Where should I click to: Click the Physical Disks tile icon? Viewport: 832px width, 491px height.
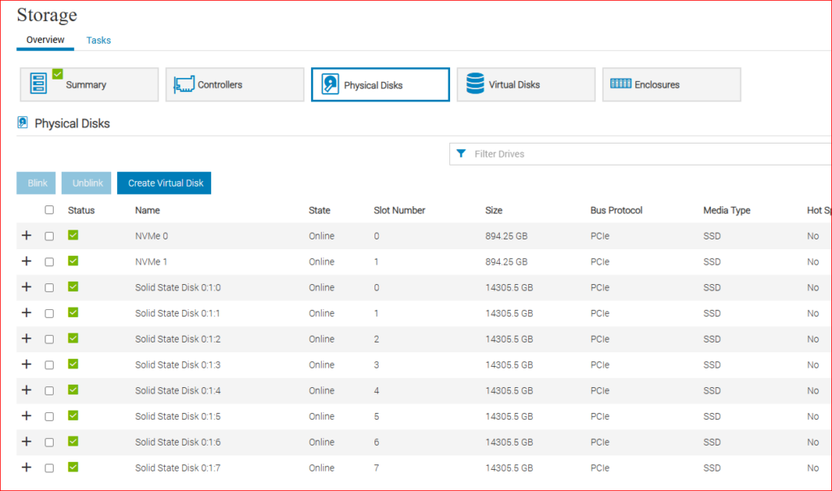(330, 84)
